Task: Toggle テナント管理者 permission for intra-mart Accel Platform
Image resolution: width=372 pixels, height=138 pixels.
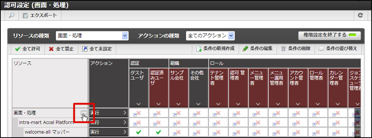Action: coord(219,123)
